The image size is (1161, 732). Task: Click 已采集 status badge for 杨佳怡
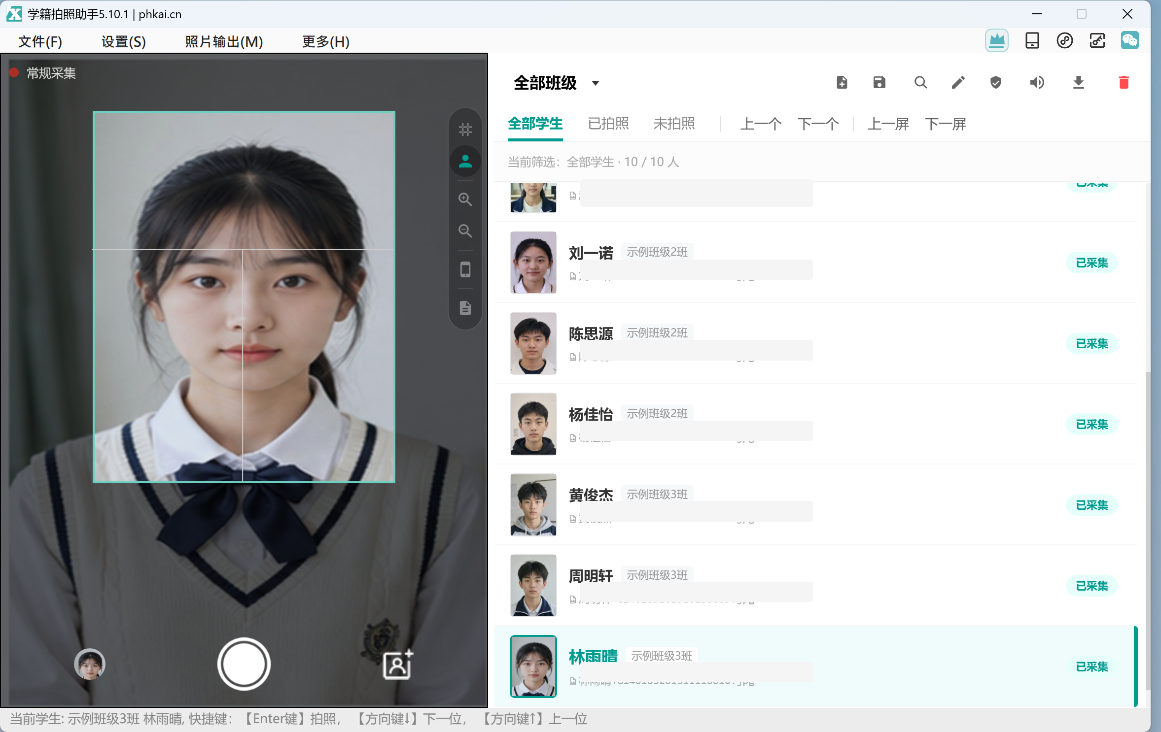(x=1091, y=425)
